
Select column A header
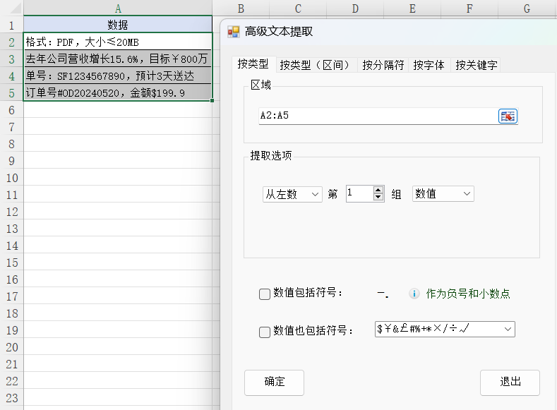coord(118,8)
